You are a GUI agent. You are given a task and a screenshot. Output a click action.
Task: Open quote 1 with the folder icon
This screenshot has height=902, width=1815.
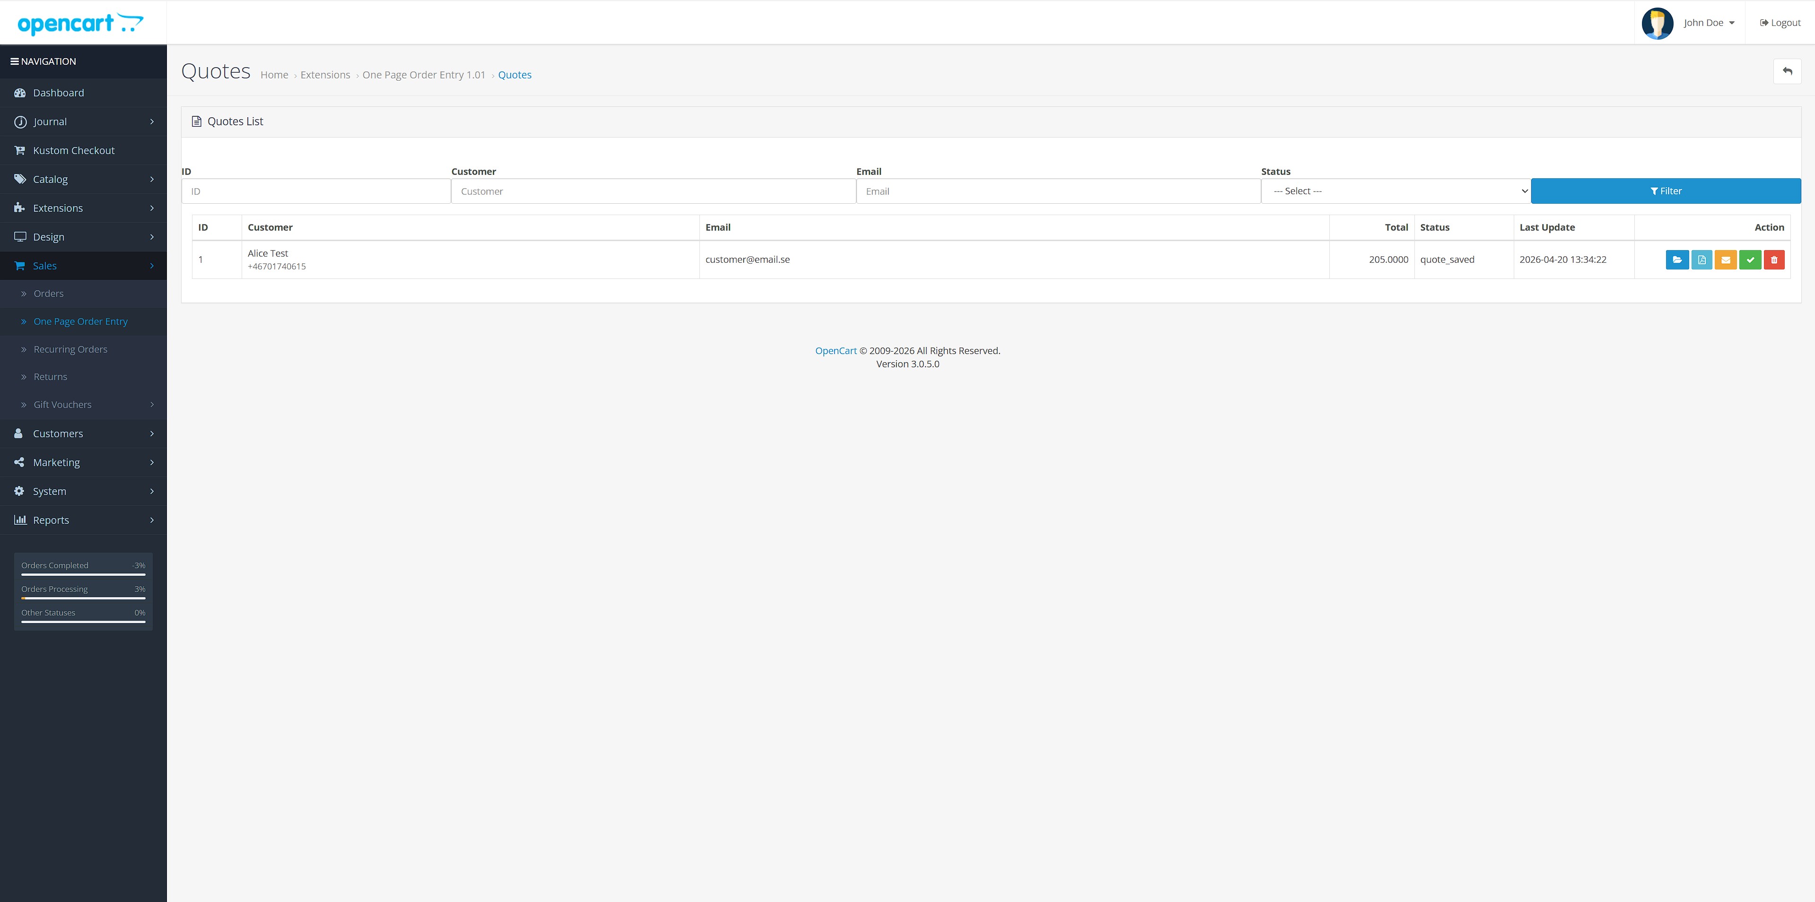[x=1677, y=259]
